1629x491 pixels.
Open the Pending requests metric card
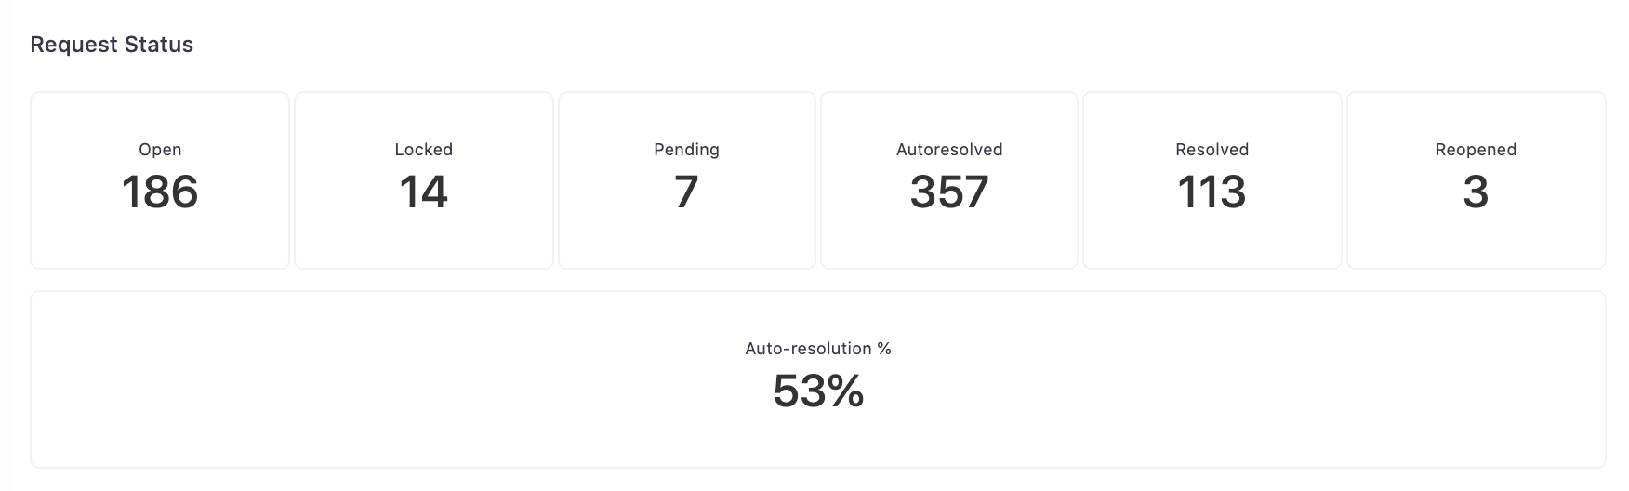(x=687, y=180)
